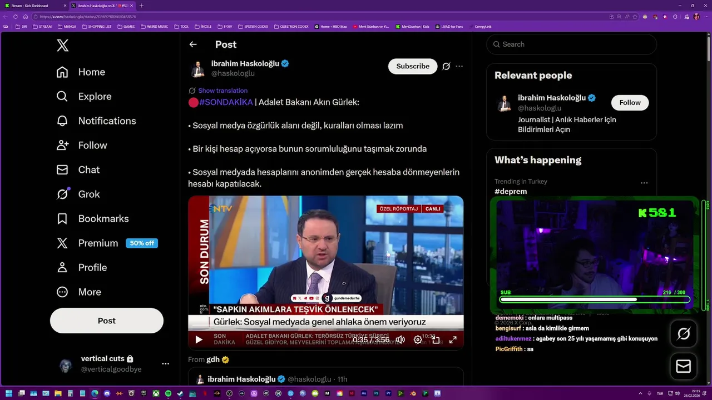Viewport: 712px width, 400px height.
Task: Close the ibrahim Haskoloğlu X tab
Action: pos(132,6)
